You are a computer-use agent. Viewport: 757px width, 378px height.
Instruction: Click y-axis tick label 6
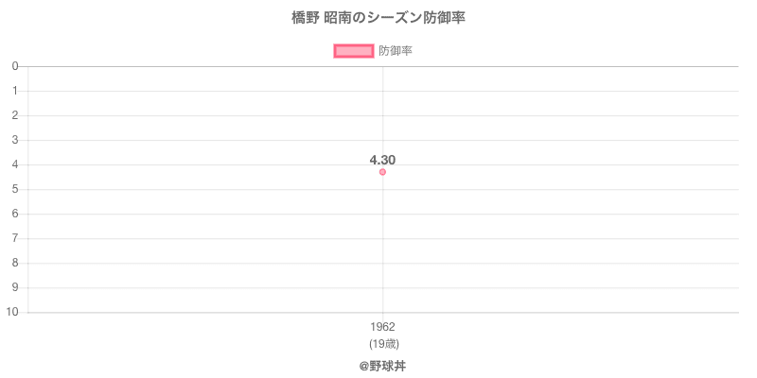pos(16,214)
